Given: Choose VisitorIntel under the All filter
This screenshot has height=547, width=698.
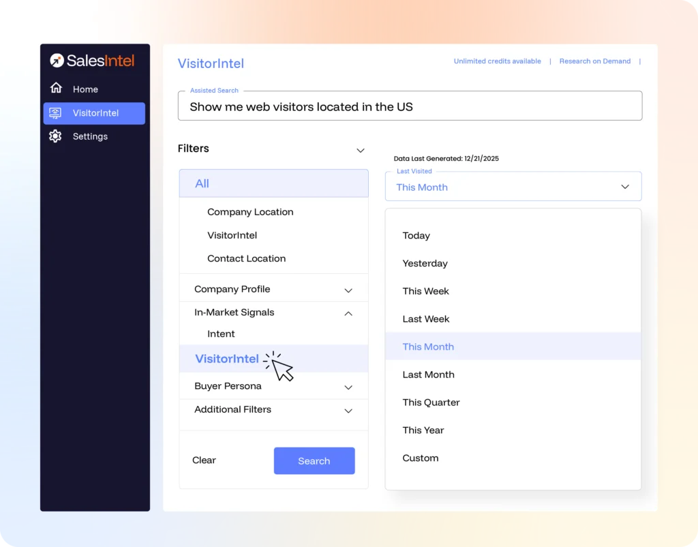Looking at the screenshot, I should coord(232,235).
